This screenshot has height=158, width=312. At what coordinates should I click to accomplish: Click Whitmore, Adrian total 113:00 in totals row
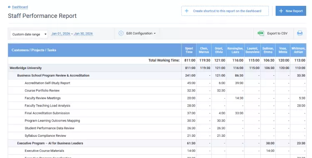pos(300,60)
